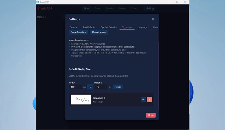Reset the default display size
The width and height of the screenshot is (225, 130).
pyautogui.click(x=118, y=87)
